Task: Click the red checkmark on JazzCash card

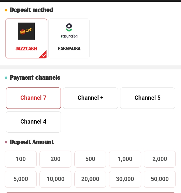Action: pos(44,55)
